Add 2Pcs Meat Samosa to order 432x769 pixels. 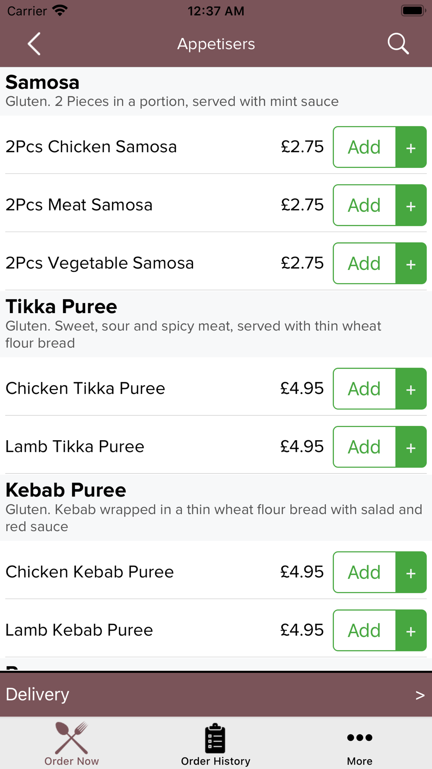(x=365, y=205)
